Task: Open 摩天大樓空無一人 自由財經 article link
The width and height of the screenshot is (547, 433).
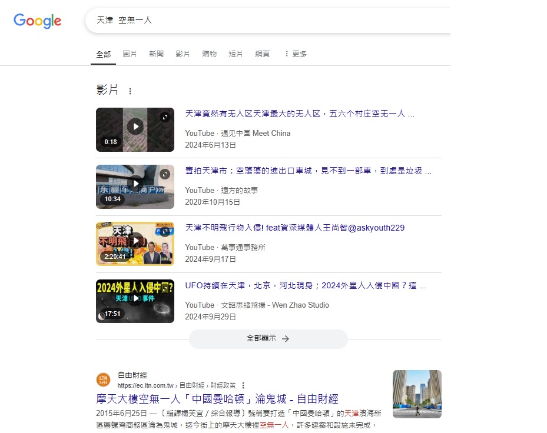Action: coord(217,399)
